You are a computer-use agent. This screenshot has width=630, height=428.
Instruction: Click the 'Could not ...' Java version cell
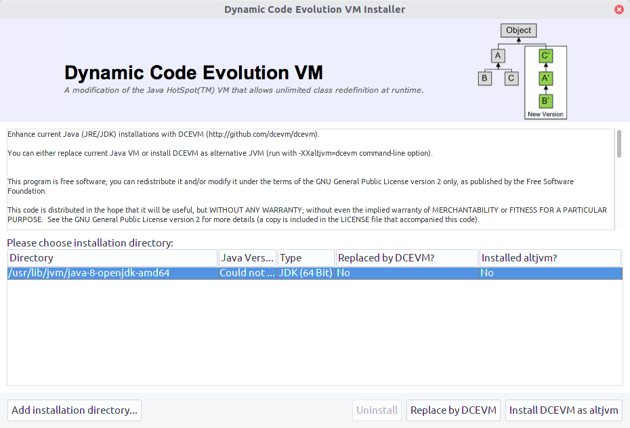[x=247, y=273]
